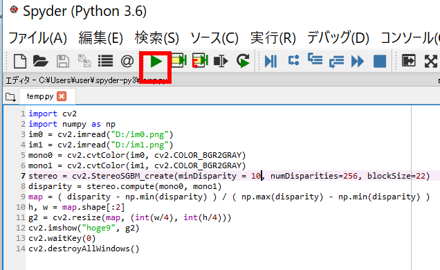
Task: Click the Spyder app logo in title bar
Action: click(x=14, y=10)
